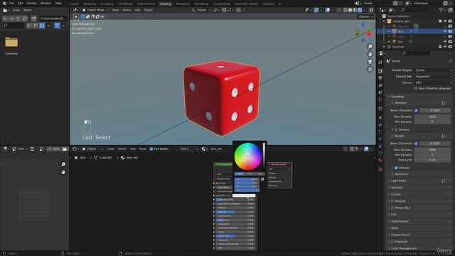Click the file browser back arrow
455x256 pixels.
point(5,18)
